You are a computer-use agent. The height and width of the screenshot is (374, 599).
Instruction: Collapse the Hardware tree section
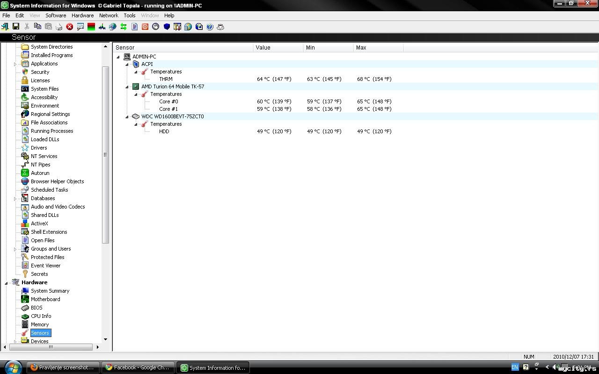click(x=6, y=283)
